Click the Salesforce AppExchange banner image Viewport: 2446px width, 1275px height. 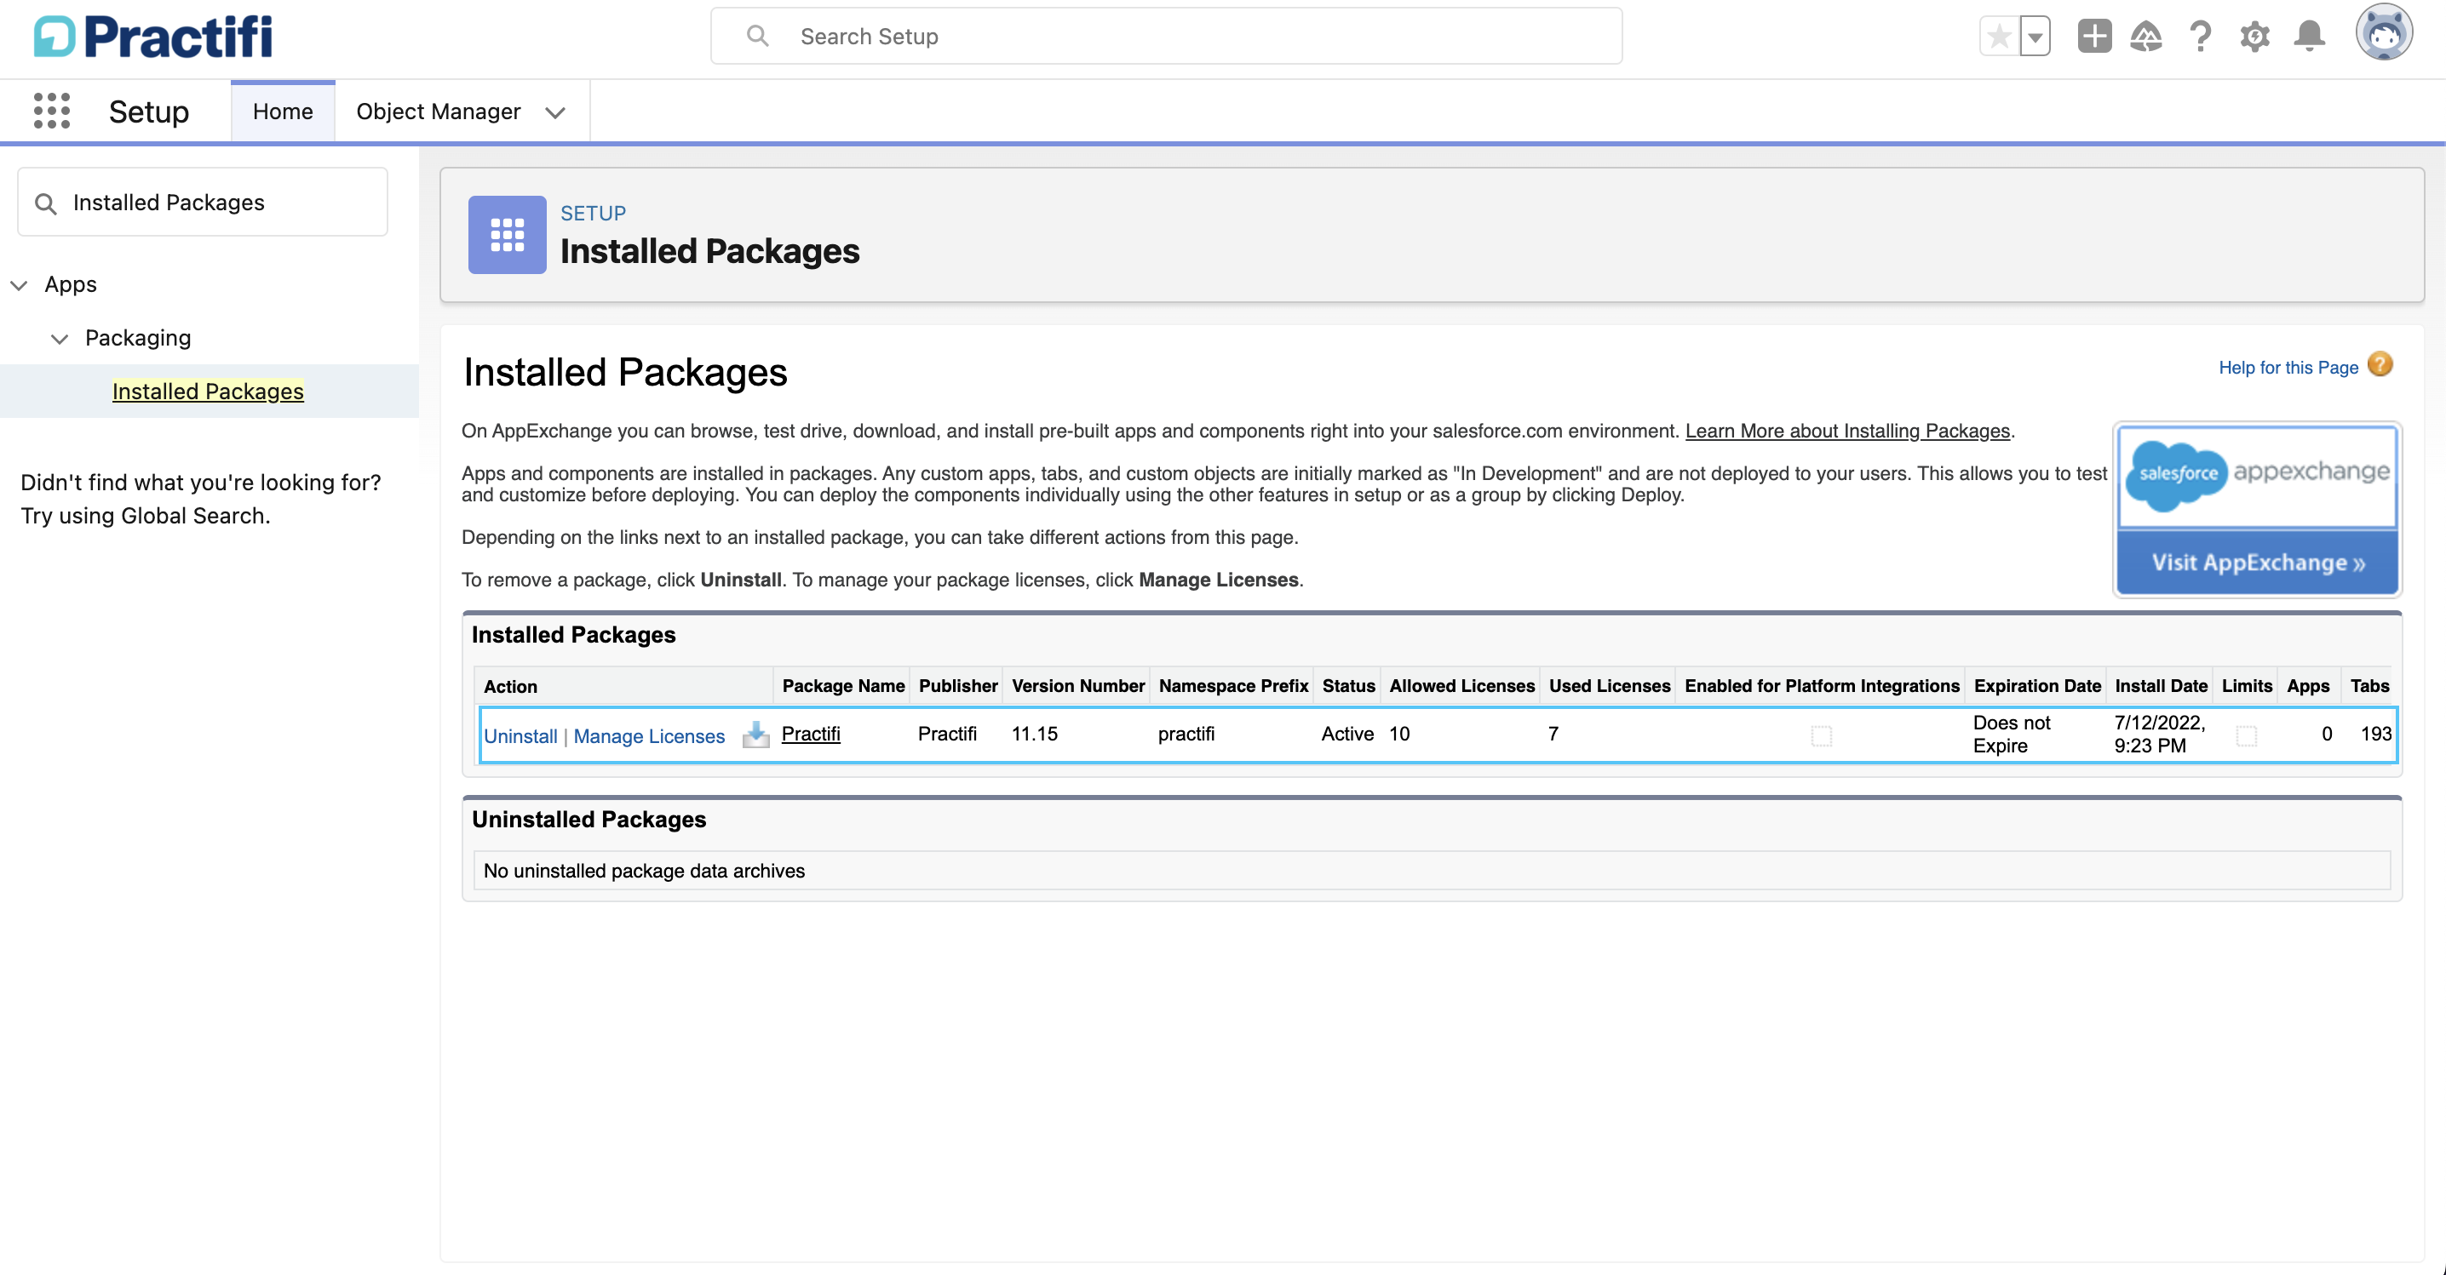coord(2257,477)
